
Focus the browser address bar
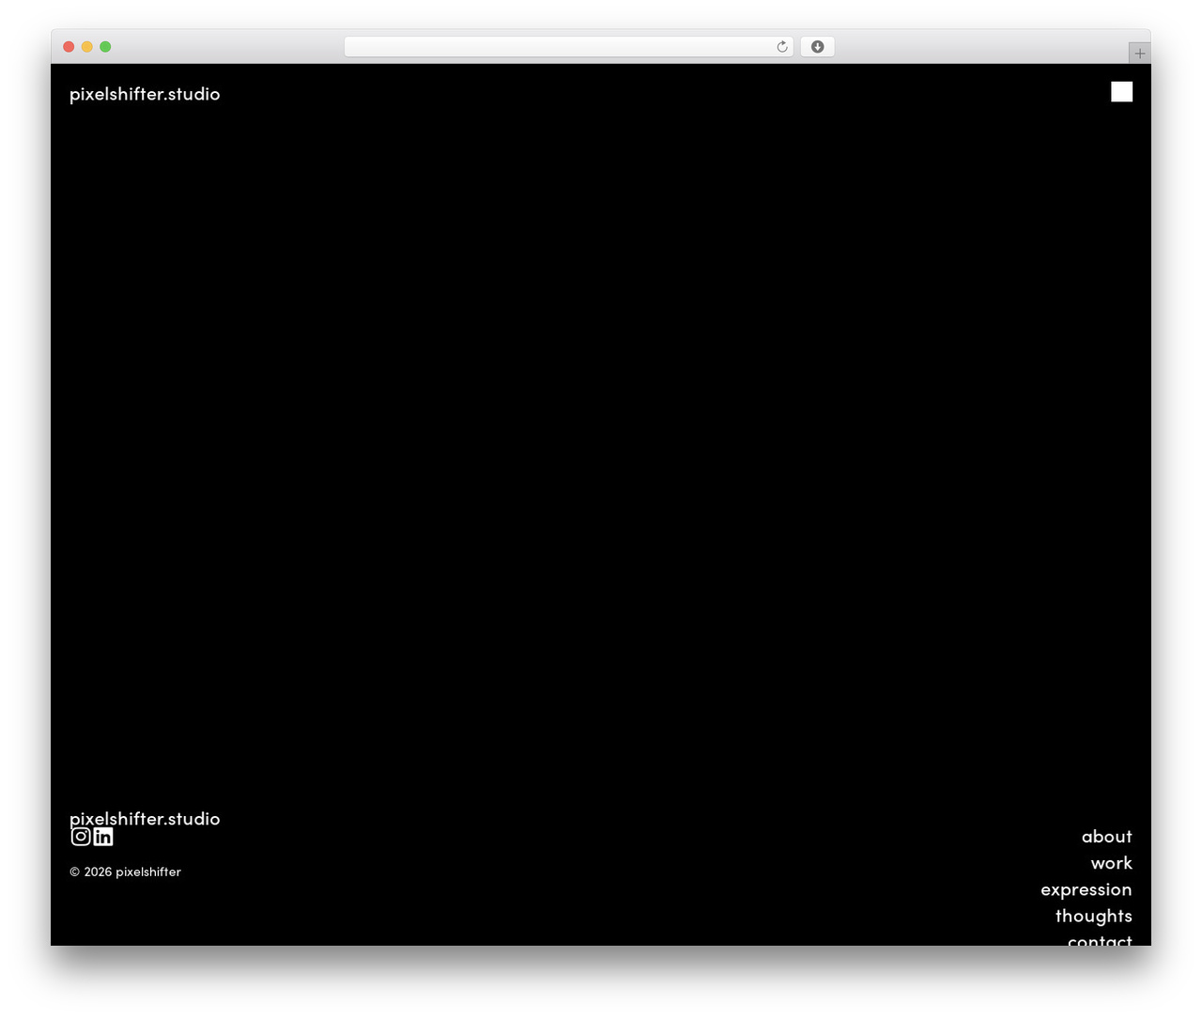click(568, 47)
